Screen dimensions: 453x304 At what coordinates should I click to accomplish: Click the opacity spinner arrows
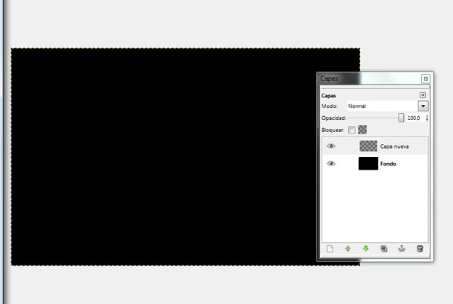[427, 118]
